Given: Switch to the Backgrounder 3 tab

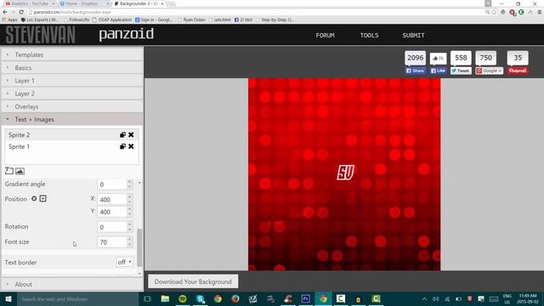Looking at the screenshot, I should tap(139, 3).
